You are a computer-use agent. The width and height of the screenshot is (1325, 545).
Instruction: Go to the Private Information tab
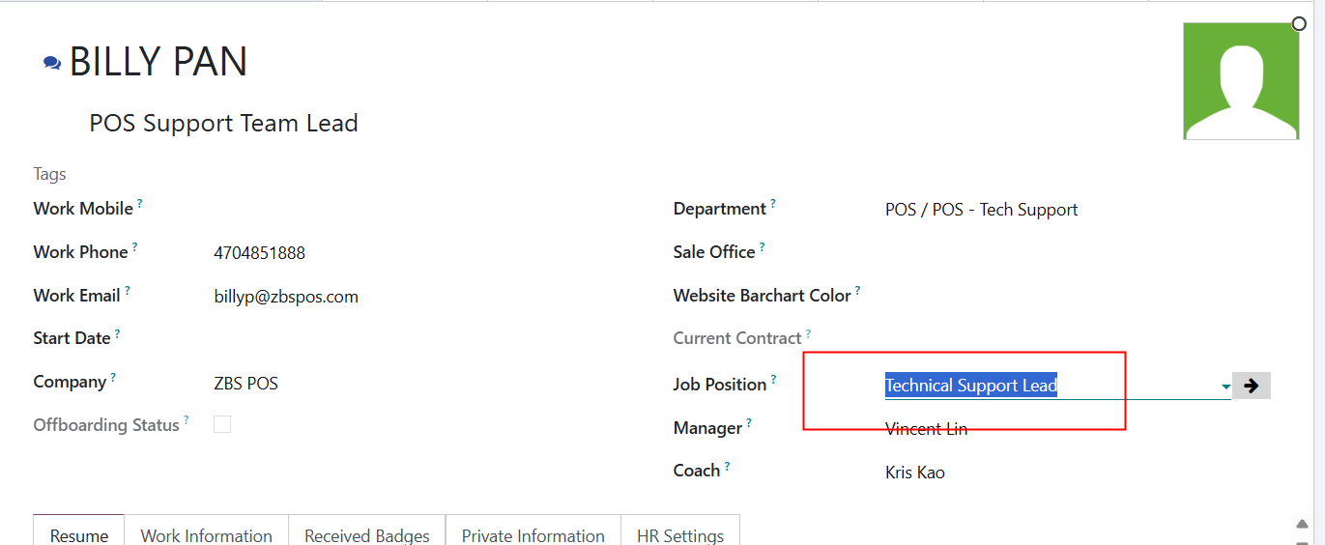tap(533, 532)
